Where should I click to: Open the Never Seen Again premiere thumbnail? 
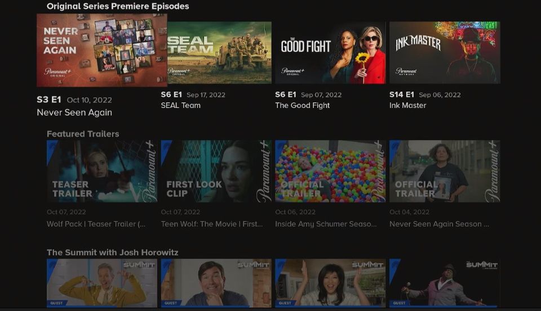(102, 50)
